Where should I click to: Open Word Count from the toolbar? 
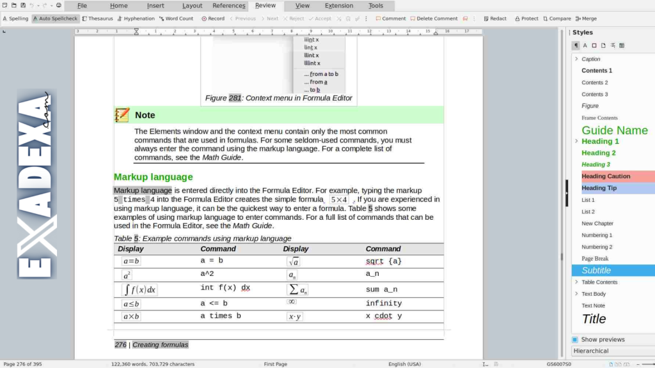pos(176,18)
